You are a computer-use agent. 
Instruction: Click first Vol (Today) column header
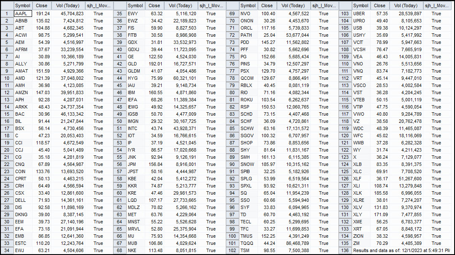tap(68, 5)
